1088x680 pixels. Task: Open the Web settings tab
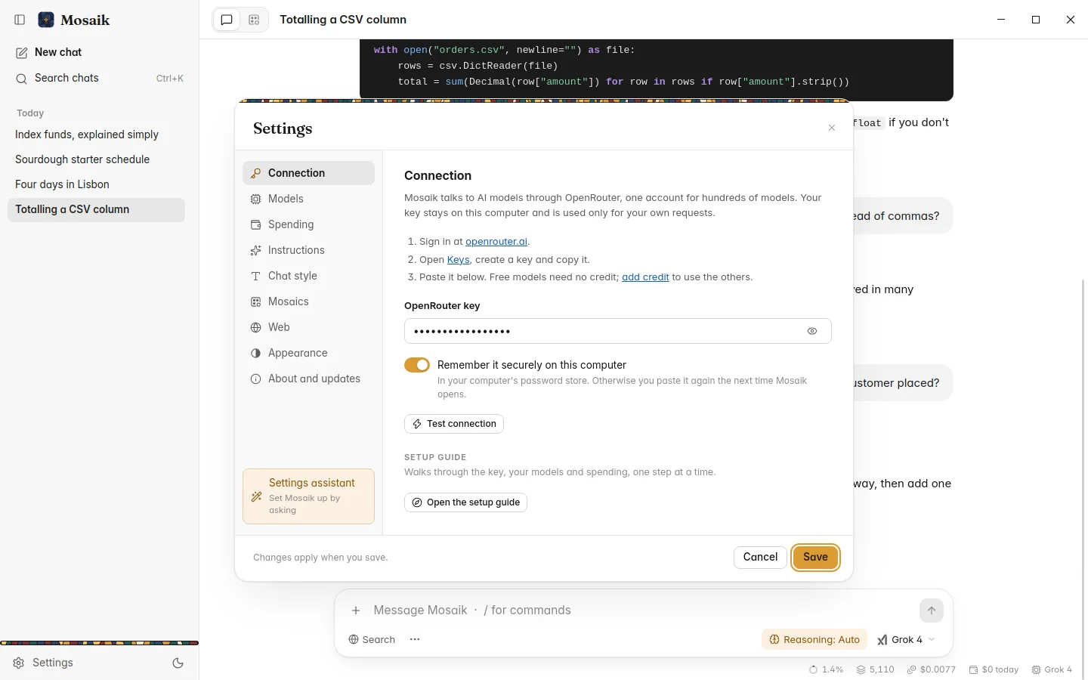[308, 327]
